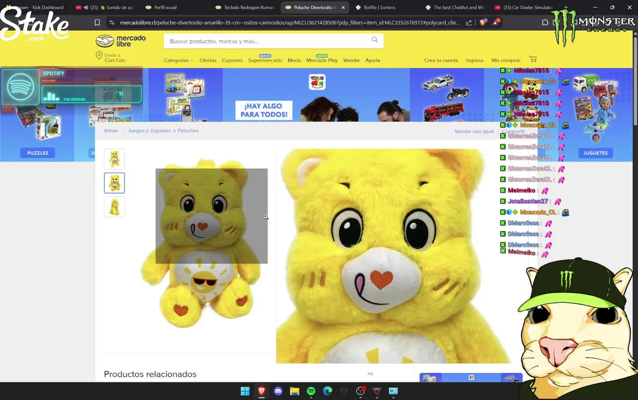Click the Productos relacionados heading
Image resolution: width=638 pixels, height=400 pixels.
tap(150, 374)
